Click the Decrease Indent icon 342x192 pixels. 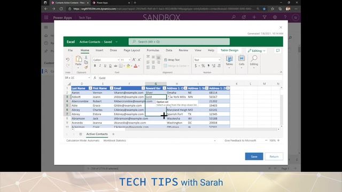pyautogui.click(x=148, y=68)
